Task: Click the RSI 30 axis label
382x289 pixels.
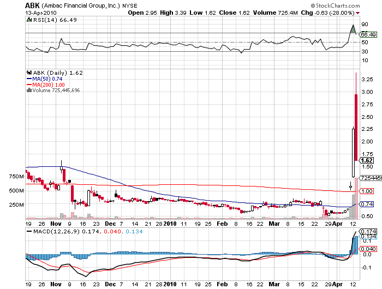Action: pos(365,51)
